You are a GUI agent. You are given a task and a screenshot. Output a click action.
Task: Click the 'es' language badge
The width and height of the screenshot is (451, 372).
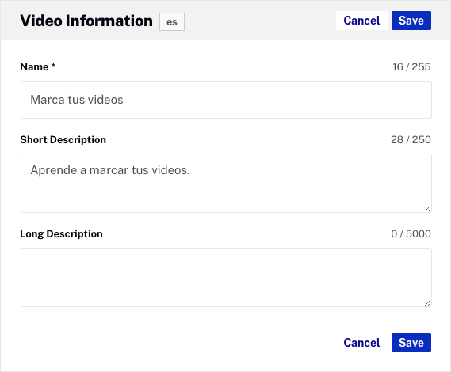click(172, 22)
